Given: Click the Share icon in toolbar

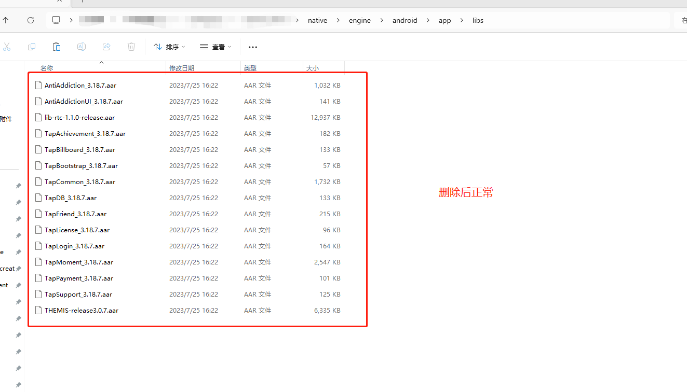Looking at the screenshot, I should tap(106, 47).
